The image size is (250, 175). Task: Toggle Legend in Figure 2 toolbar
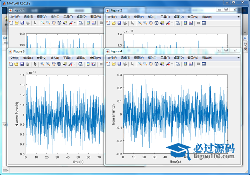pos(191,23)
